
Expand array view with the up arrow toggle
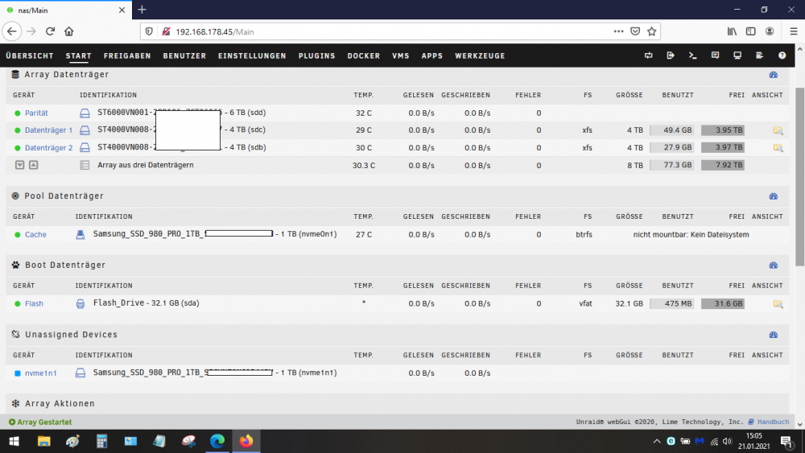pos(33,165)
